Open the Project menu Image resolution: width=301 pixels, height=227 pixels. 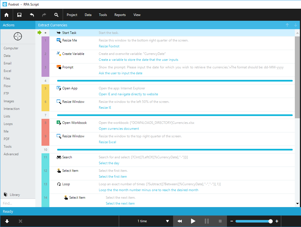(x=72, y=15)
